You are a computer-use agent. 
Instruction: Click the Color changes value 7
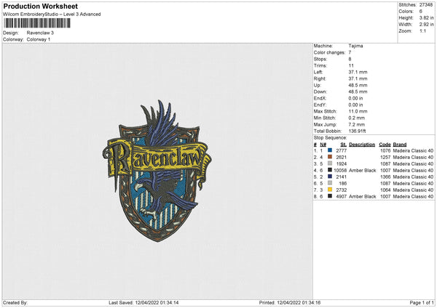click(350, 52)
